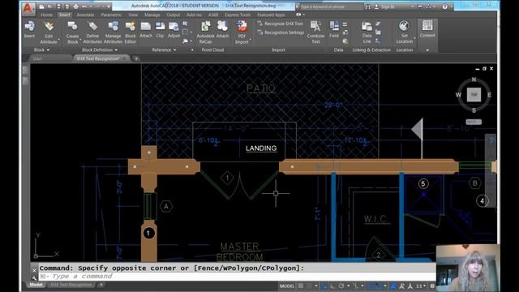Viewport: 519px width, 292px height.
Task: Close the command line with its X icon
Action: (34, 270)
